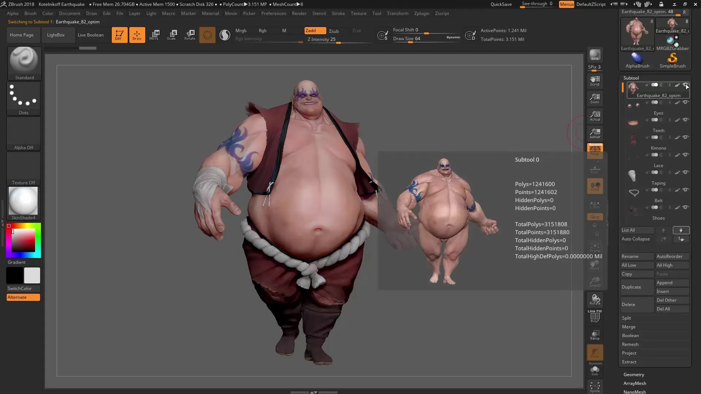Select the Rotate transform tool in toolbar
The width and height of the screenshot is (701, 394).
[189, 35]
